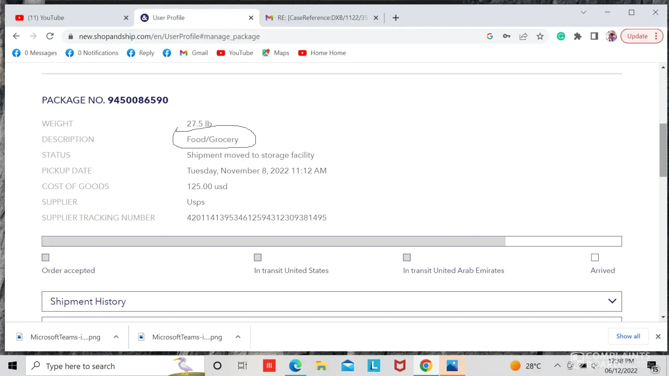This screenshot has width=669, height=376.
Task: Click the Grammarly extension icon
Action: 561,36
